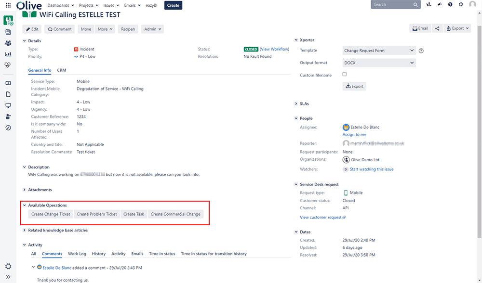Image resolution: width=482 pixels, height=283 pixels.
Task: Open the Template dropdown for Change Request Form
Action: [379, 51]
